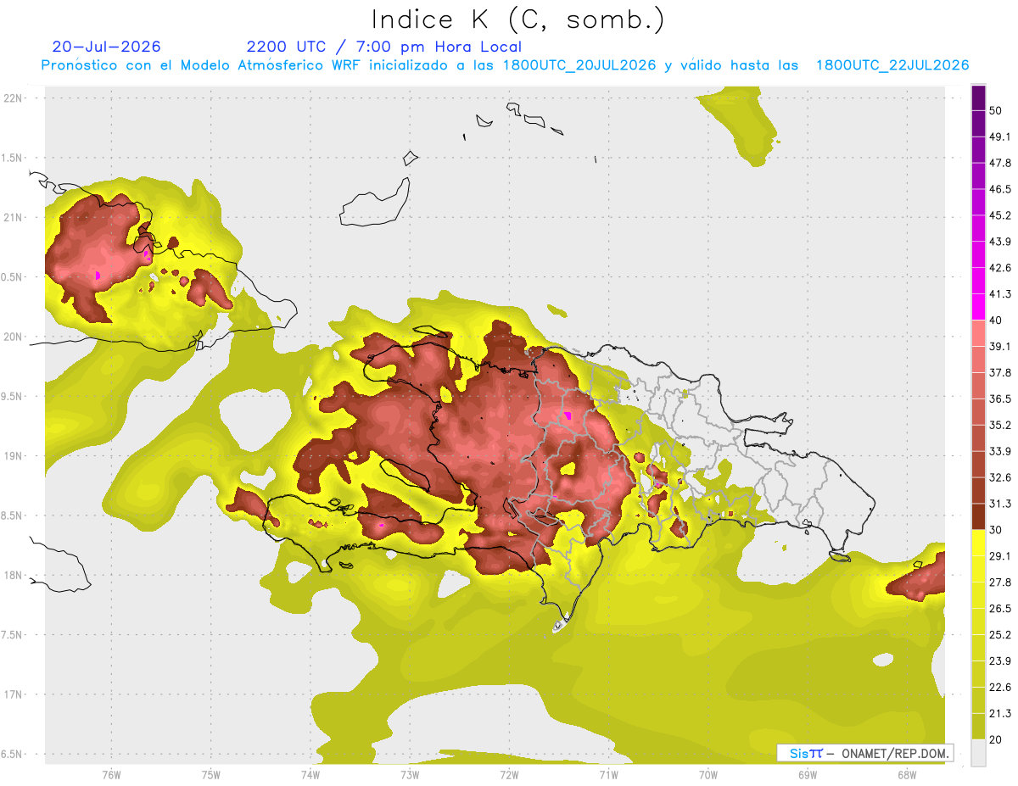The image size is (1018, 786).
Task: Select the date text "20-Jul-2026"
Action: tap(107, 47)
